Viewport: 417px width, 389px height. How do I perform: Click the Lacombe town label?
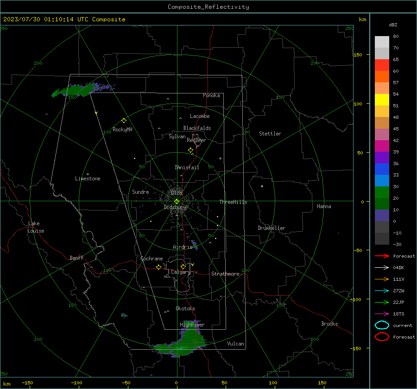coord(200,116)
